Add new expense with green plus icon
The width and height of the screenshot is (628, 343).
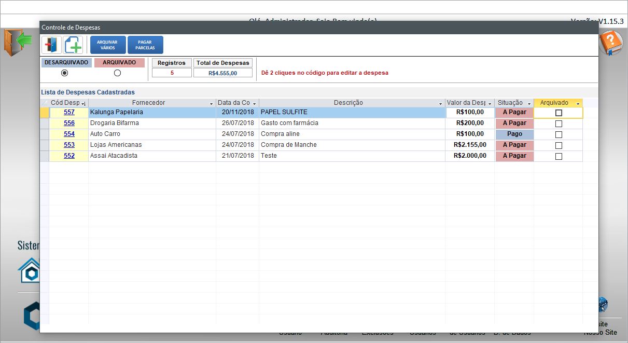point(73,45)
